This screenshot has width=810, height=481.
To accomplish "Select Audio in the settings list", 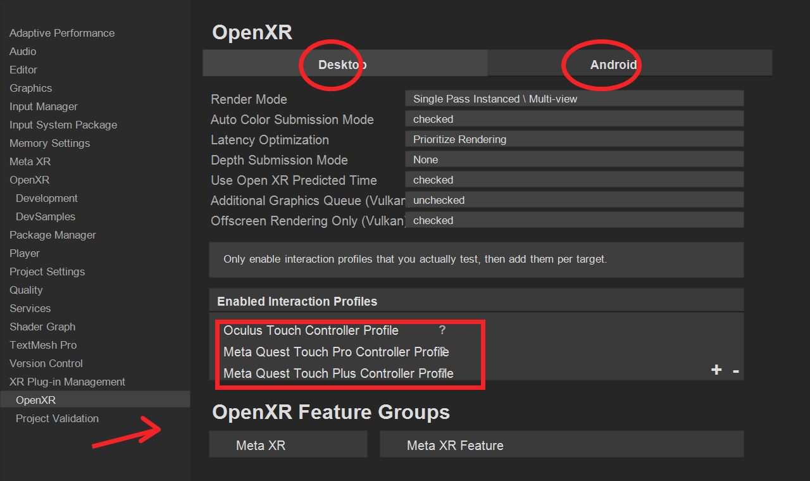I will coord(23,51).
